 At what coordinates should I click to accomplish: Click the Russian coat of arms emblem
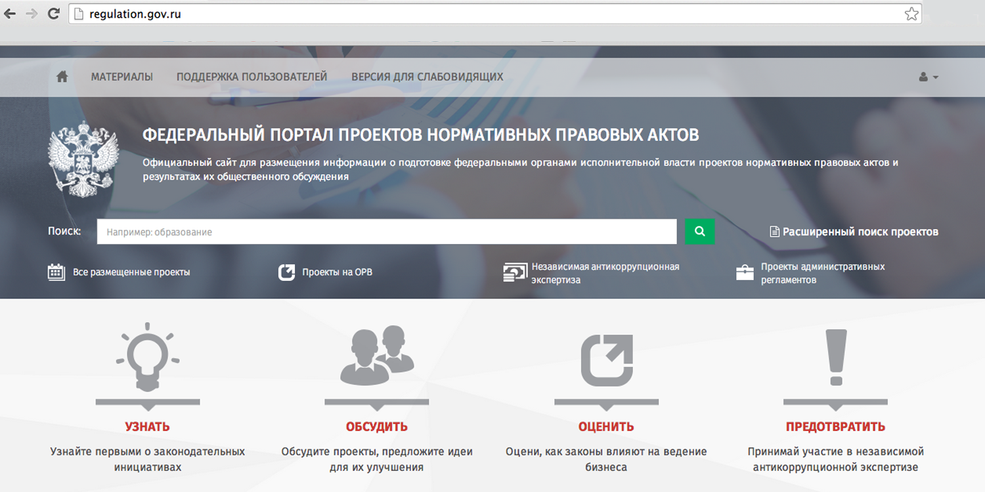click(83, 159)
